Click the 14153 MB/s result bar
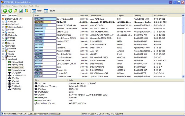This screenshot has height=116, width=185. pos(45,19)
